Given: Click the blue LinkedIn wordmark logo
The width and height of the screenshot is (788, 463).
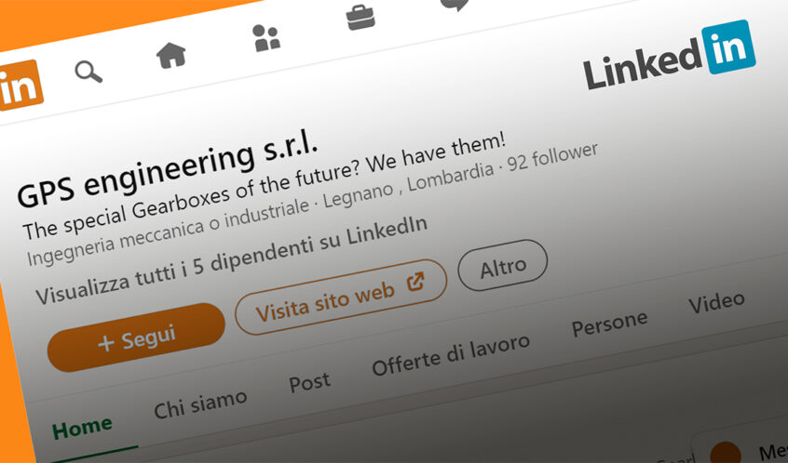Looking at the screenshot, I should (x=670, y=56).
